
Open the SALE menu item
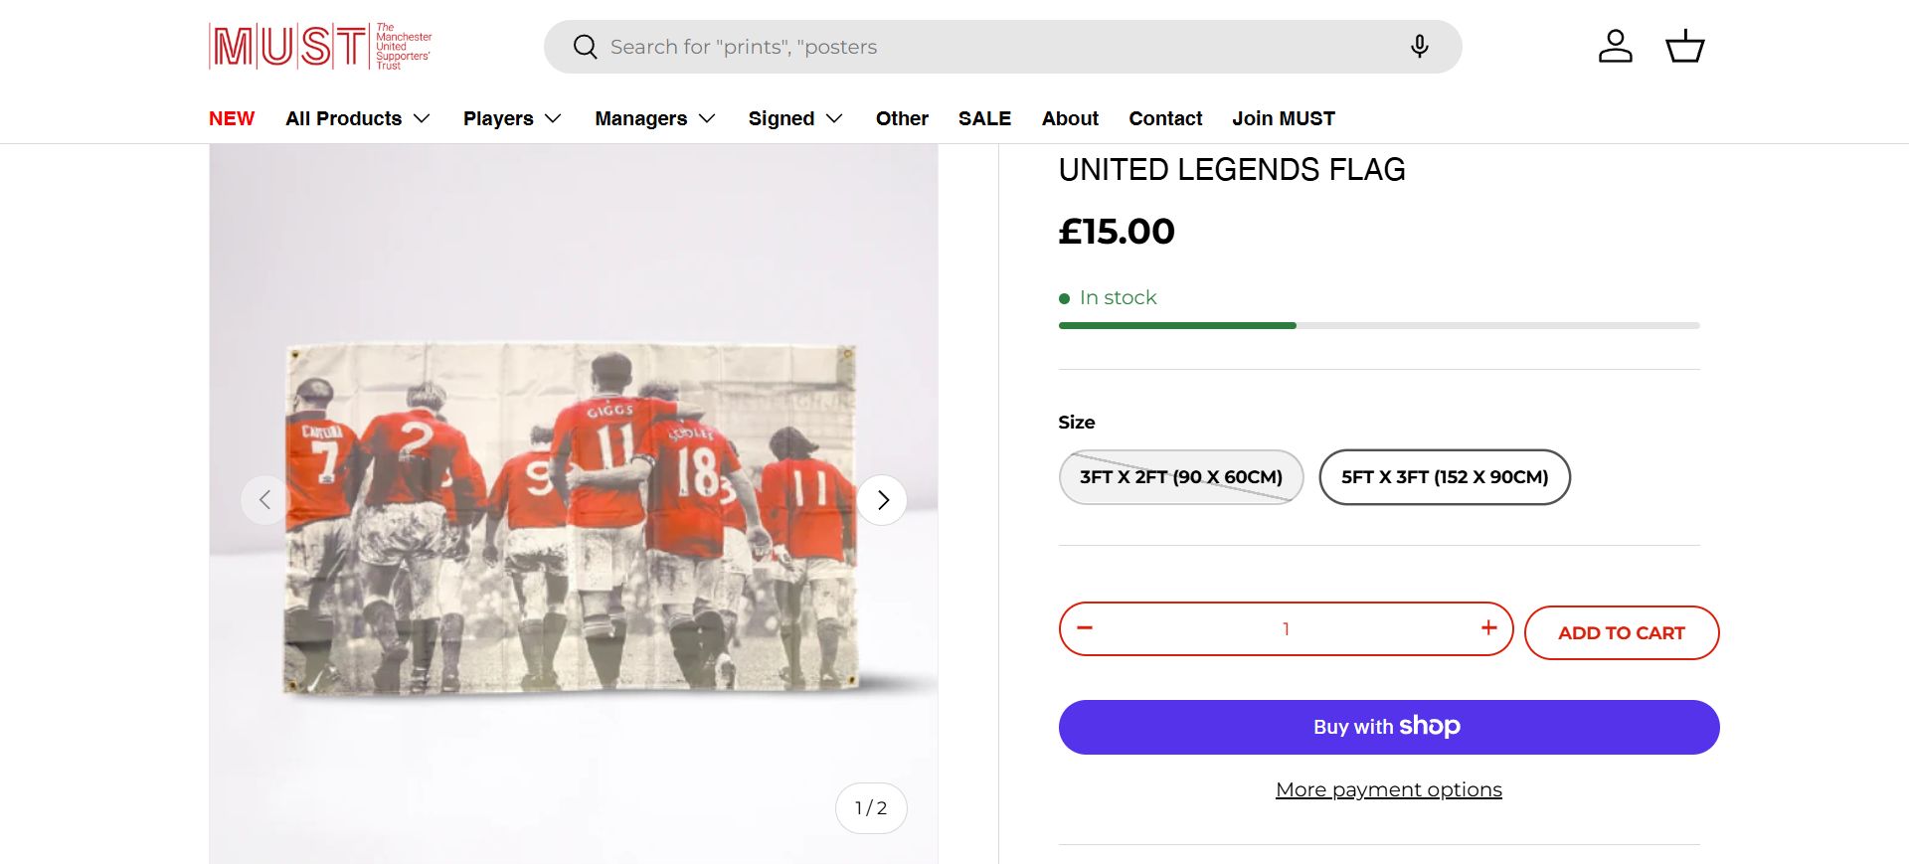[x=984, y=118]
